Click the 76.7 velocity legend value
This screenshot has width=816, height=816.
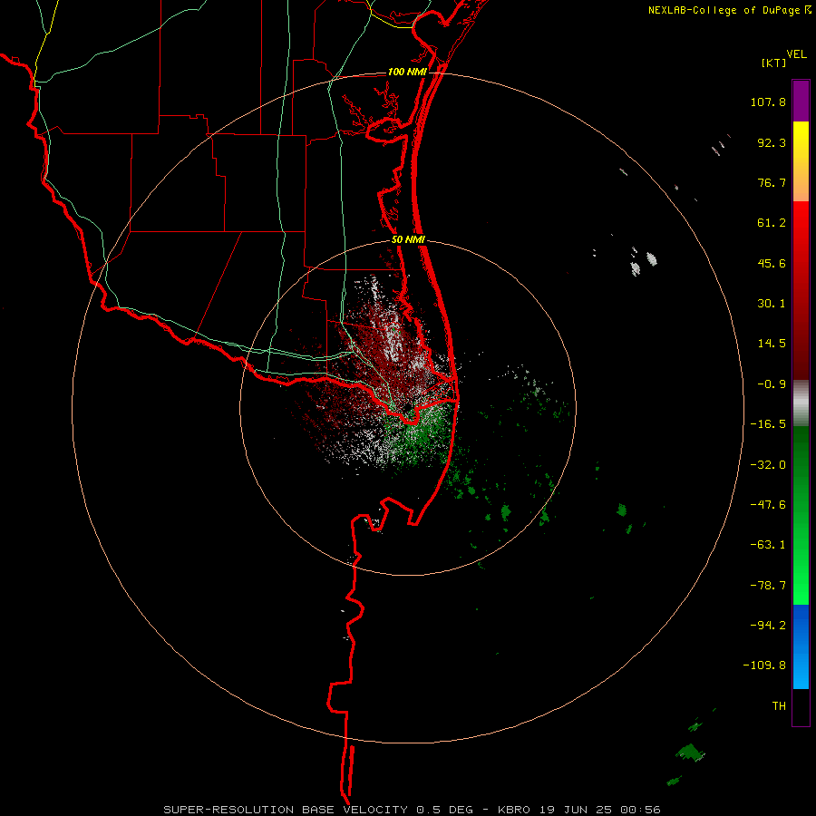point(772,182)
